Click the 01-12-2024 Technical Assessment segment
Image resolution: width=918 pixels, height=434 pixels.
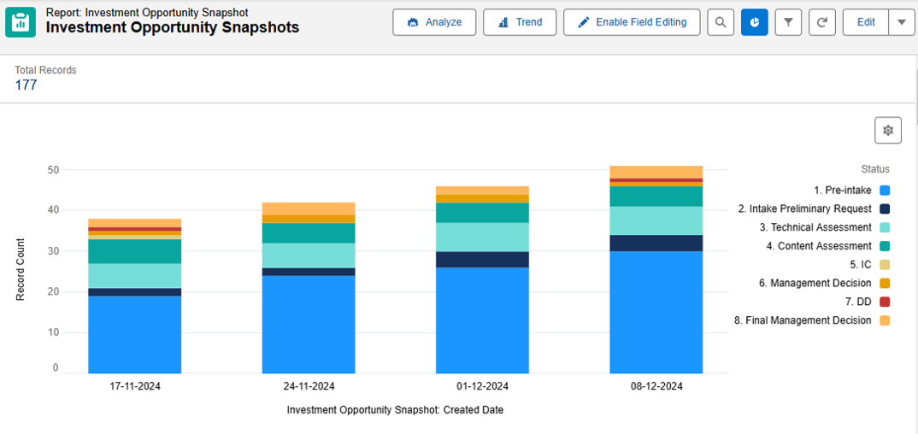point(482,237)
